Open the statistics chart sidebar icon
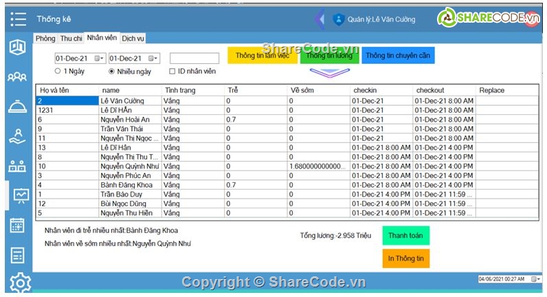 21,195
